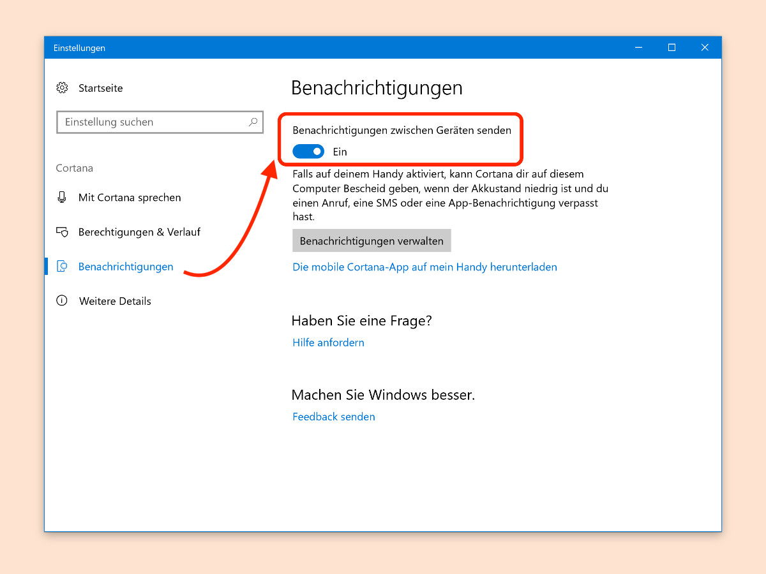
Task: Click the Ein label next to toggle
Action: [340, 152]
